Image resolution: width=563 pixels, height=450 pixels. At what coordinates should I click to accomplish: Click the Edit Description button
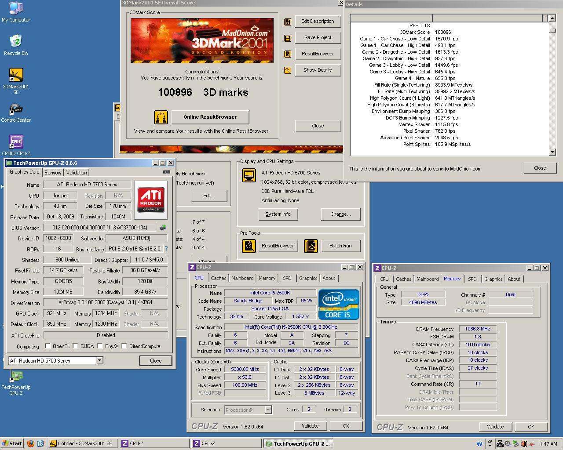[x=318, y=22]
